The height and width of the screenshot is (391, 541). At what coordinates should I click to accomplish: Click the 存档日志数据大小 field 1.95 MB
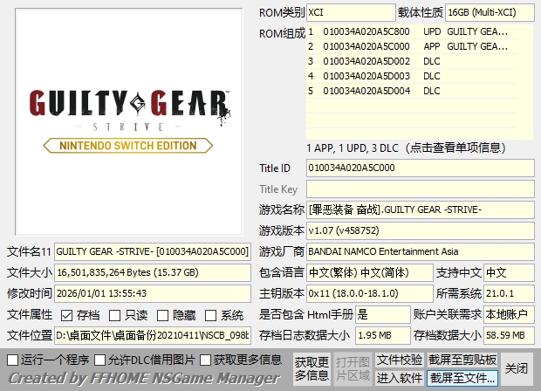point(383,335)
